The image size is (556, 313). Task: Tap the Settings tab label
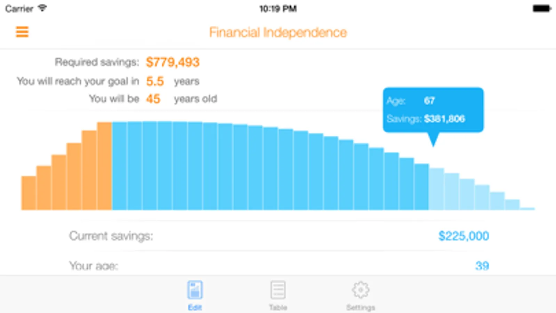pyautogui.click(x=361, y=307)
